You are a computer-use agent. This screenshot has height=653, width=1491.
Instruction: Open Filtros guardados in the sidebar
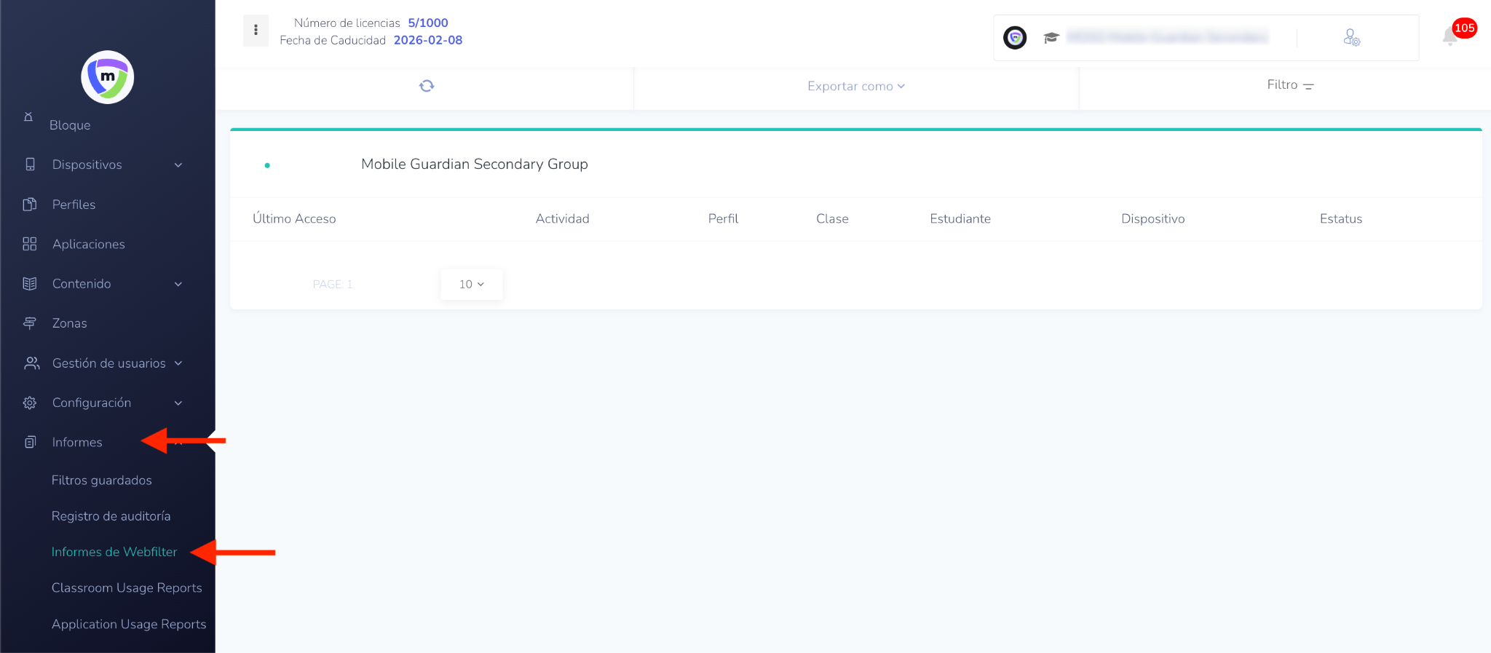(x=102, y=480)
